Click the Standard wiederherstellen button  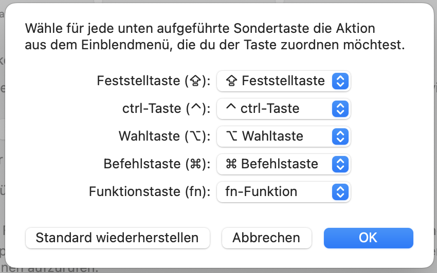click(117, 238)
